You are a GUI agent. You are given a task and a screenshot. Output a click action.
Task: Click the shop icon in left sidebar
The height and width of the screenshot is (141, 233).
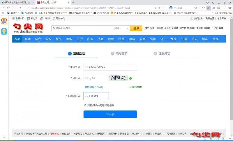[4, 21]
